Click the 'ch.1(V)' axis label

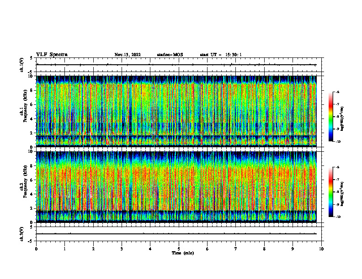tap(21, 65)
